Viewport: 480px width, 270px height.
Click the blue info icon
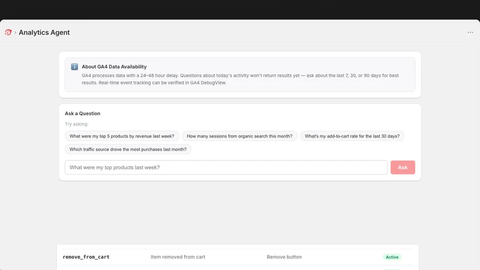click(x=74, y=67)
